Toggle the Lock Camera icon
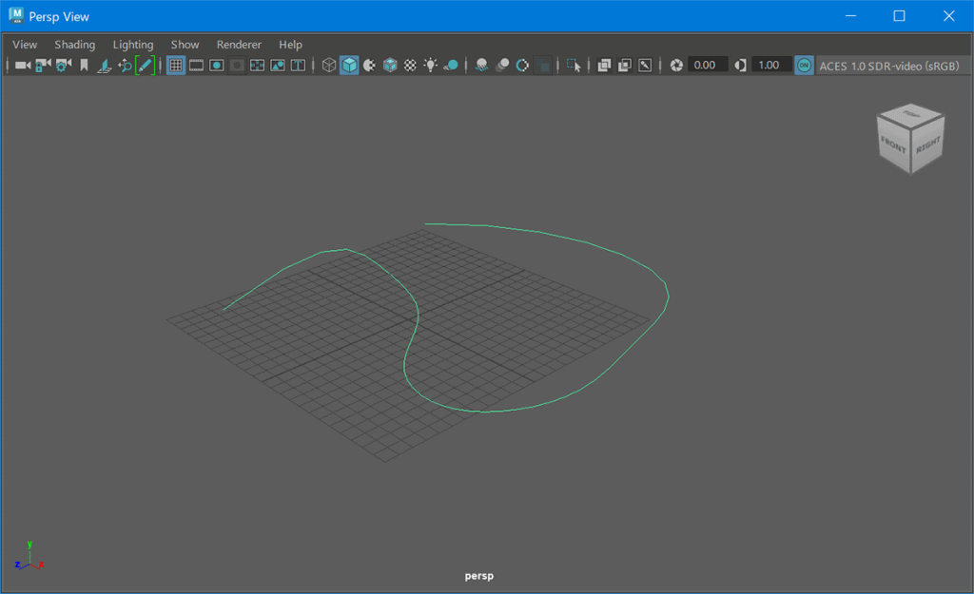The width and height of the screenshot is (974, 594). [x=43, y=66]
